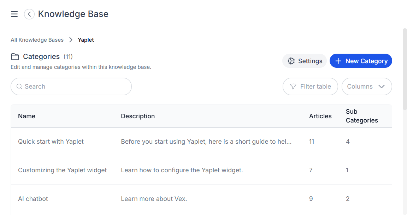This screenshot has height=215, width=407.
Task: Click the back arrow circle icon
Action: coord(29,14)
